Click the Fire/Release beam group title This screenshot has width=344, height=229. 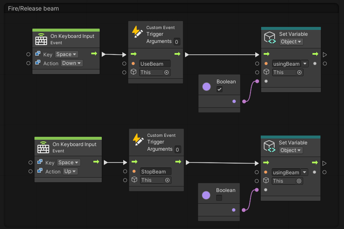[34, 8]
